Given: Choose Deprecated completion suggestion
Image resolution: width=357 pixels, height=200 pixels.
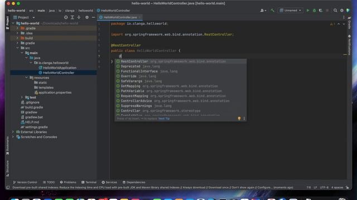Looking at the screenshot, I should click(180, 67).
